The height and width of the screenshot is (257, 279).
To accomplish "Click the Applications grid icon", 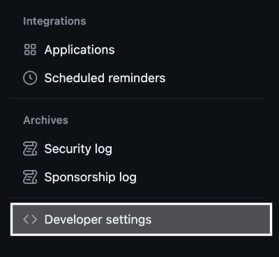I will (x=30, y=49).
